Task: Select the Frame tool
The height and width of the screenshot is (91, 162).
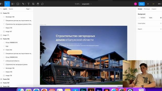Action: pyautogui.click(x=12, y=4)
